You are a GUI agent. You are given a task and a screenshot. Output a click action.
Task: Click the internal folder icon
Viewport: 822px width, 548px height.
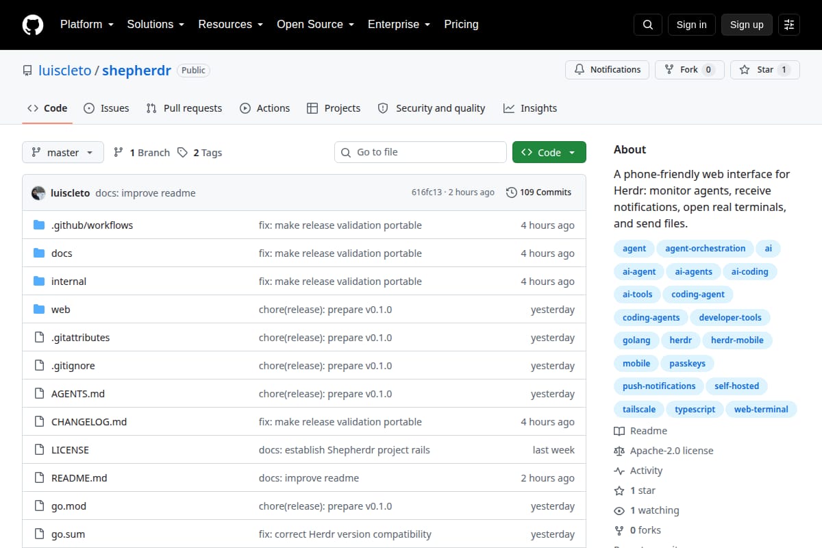(x=39, y=282)
